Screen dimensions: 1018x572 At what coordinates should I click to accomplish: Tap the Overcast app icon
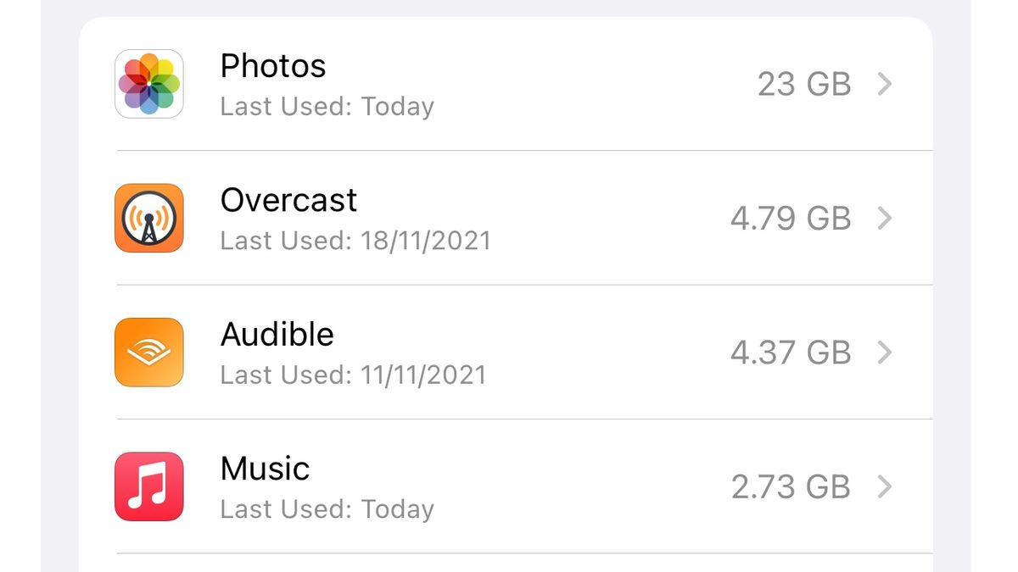click(148, 218)
